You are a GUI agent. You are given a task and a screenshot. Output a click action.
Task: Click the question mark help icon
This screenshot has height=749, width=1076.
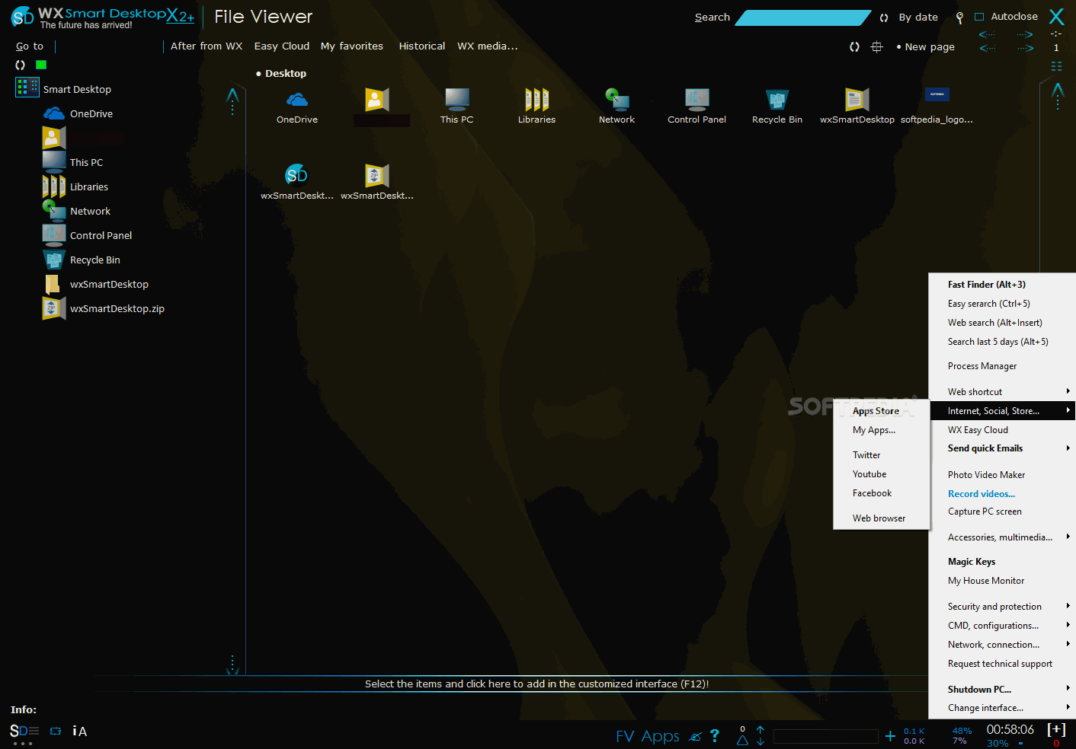[715, 735]
